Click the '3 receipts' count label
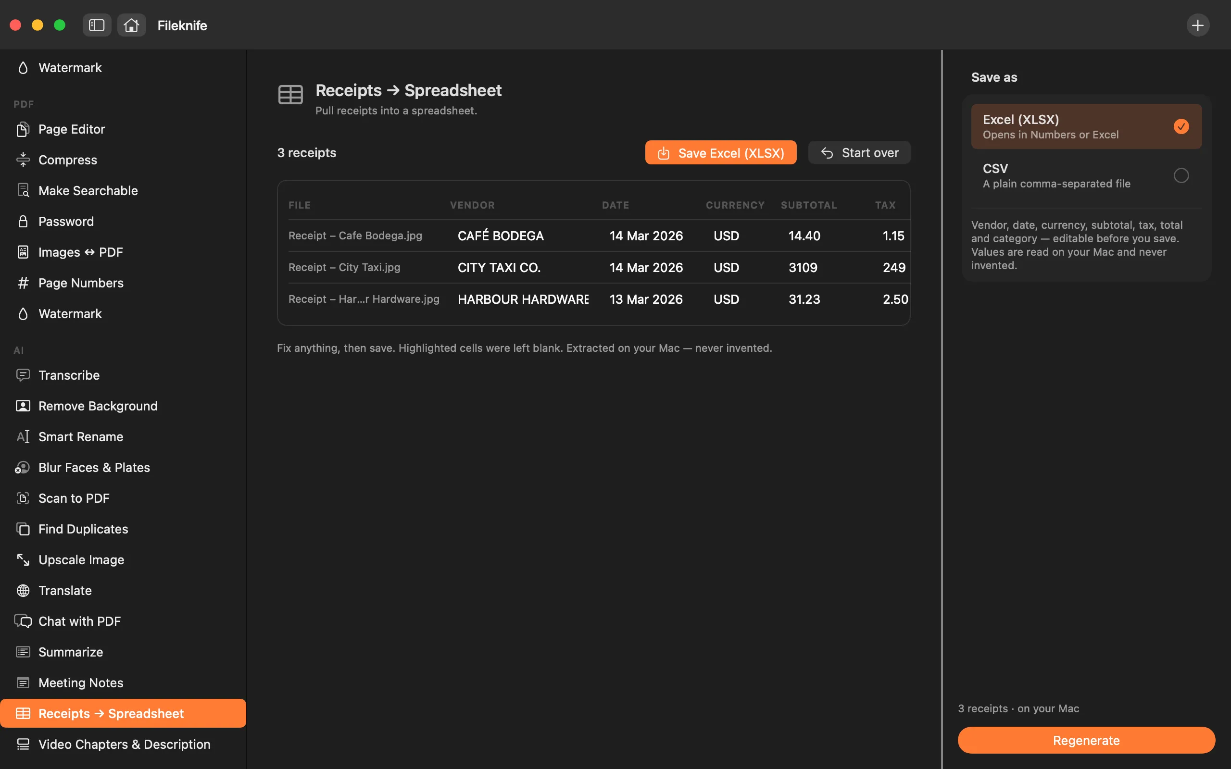 307,152
